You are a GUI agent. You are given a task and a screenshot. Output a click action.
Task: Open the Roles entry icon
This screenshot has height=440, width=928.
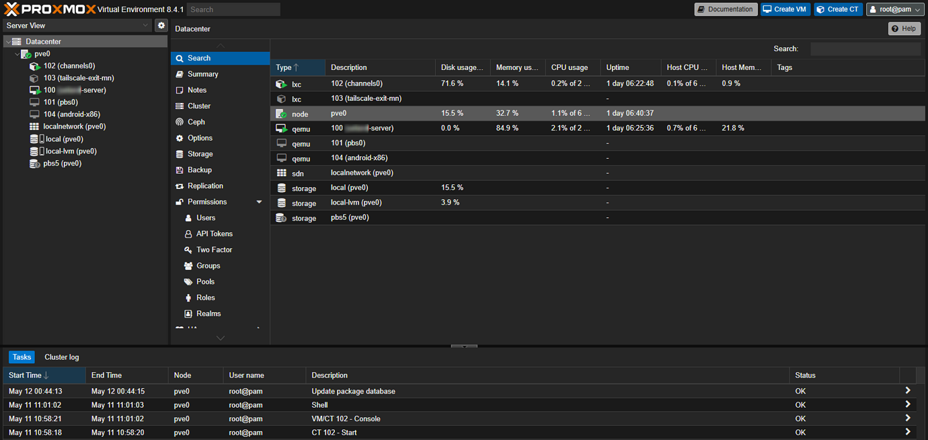coord(188,297)
